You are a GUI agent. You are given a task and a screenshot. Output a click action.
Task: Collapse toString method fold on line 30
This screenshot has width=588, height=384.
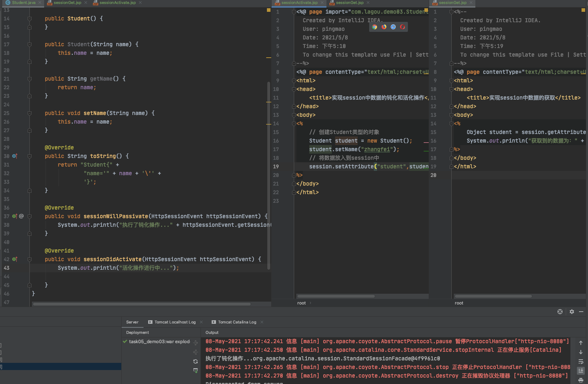pos(29,156)
